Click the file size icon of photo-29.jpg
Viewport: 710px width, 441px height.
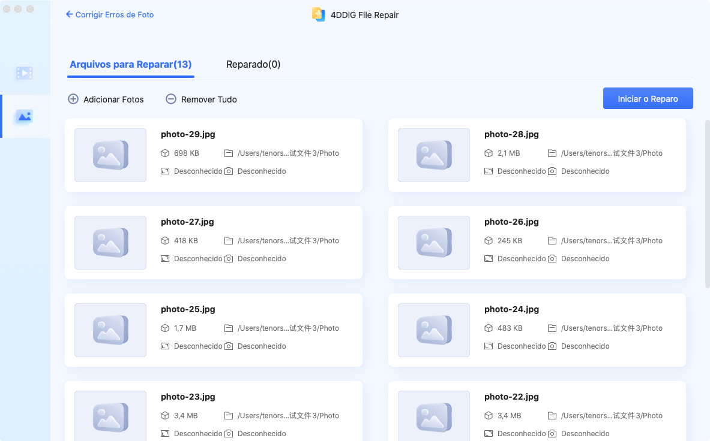click(165, 153)
